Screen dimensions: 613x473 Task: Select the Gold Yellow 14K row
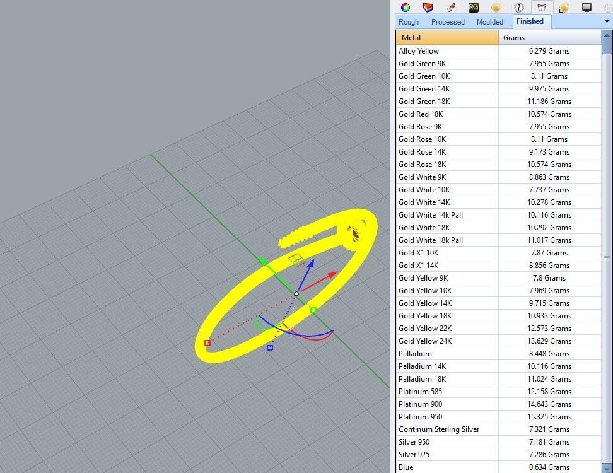pyautogui.click(x=498, y=303)
